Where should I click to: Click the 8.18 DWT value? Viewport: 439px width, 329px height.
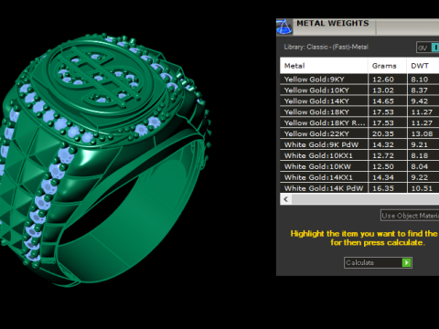(420, 156)
